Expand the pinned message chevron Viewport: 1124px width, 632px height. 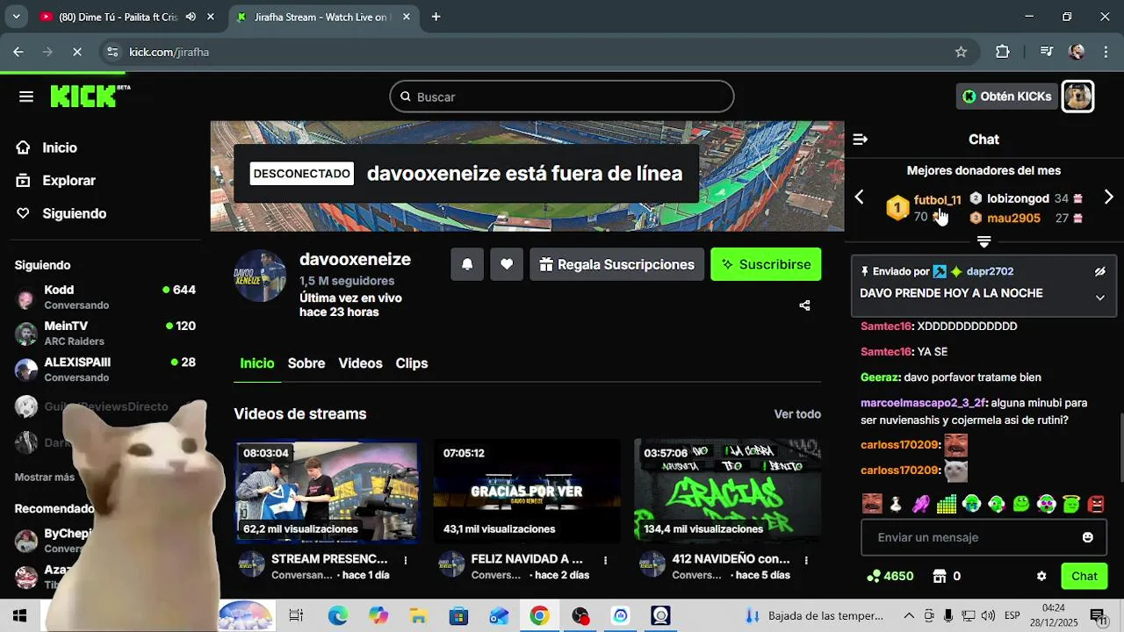coord(1100,298)
